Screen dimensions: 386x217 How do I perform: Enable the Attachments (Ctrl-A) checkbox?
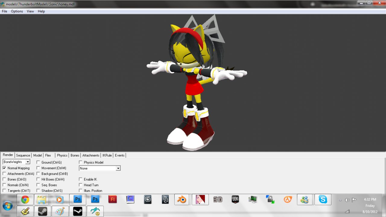[4, 174]
